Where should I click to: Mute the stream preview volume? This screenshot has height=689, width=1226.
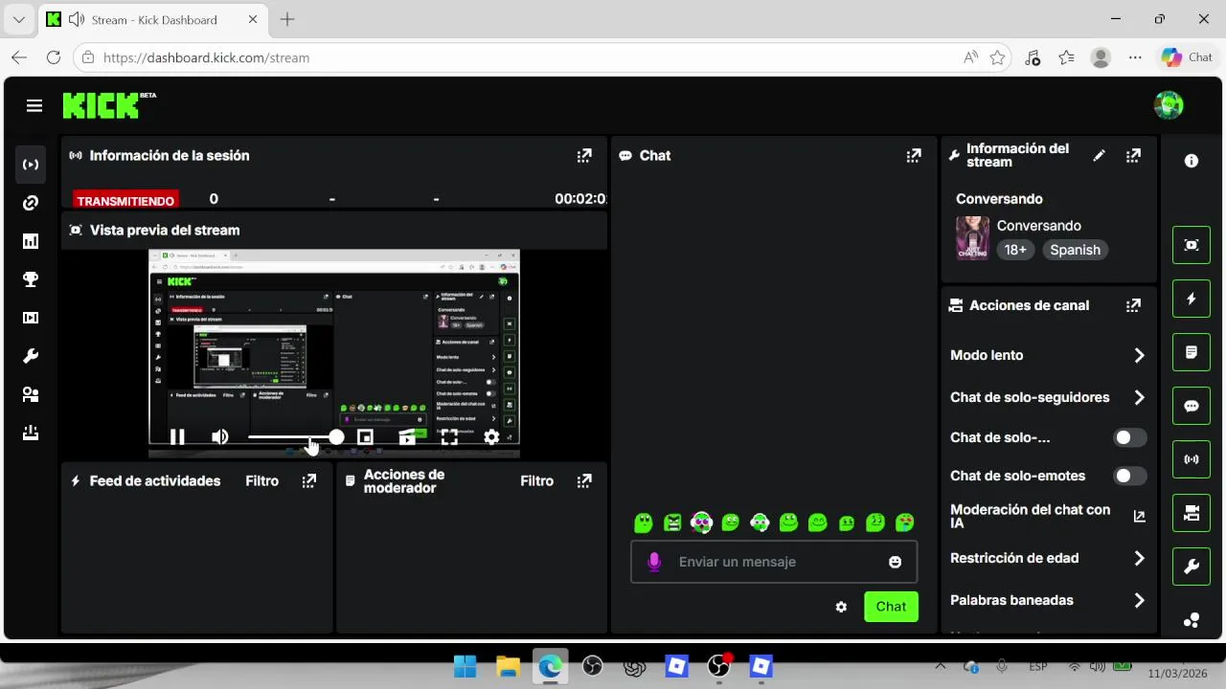click(220, 437)
